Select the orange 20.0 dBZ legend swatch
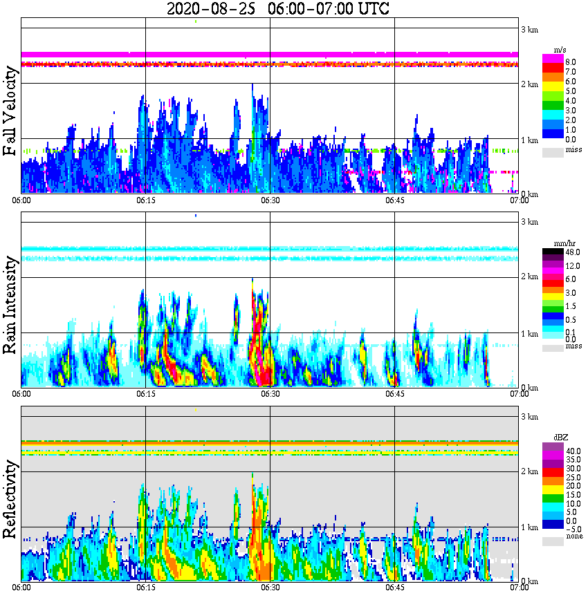 pos(553,482)
